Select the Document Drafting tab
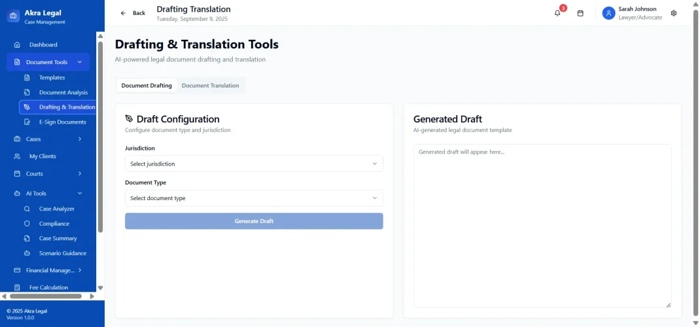The width and height of the screenshot is (700, 327). (x=147, y=86)
